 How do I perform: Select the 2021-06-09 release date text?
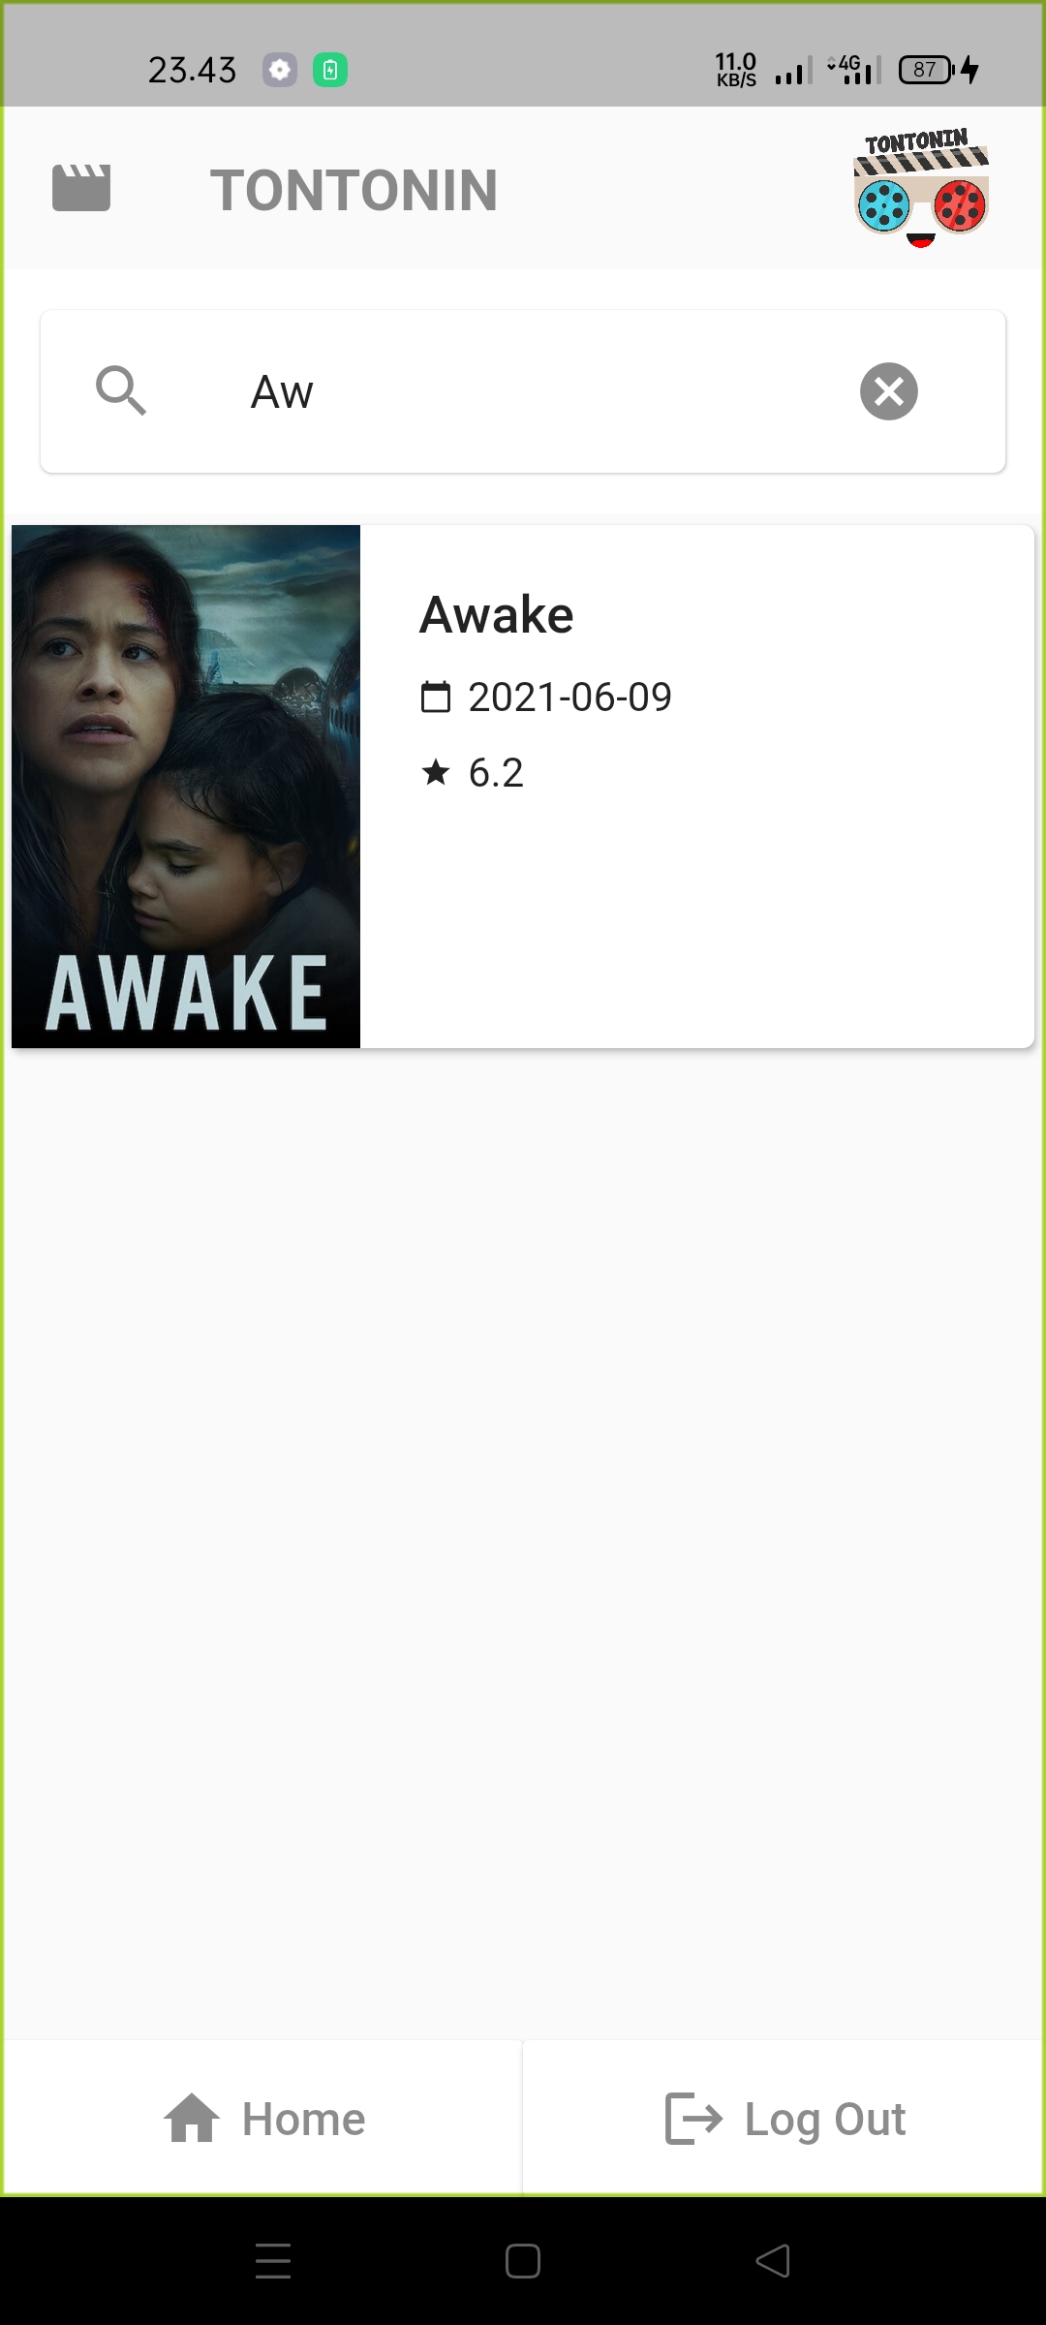click(570, 697)
